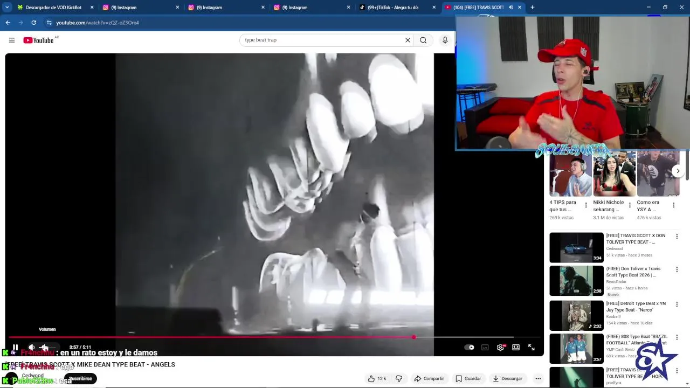Close the TikTok tab

(434, 8)
